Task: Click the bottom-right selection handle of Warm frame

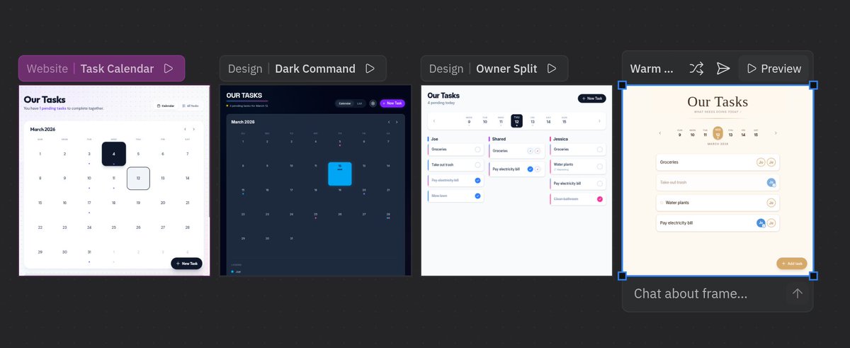Action: (813, 276)
